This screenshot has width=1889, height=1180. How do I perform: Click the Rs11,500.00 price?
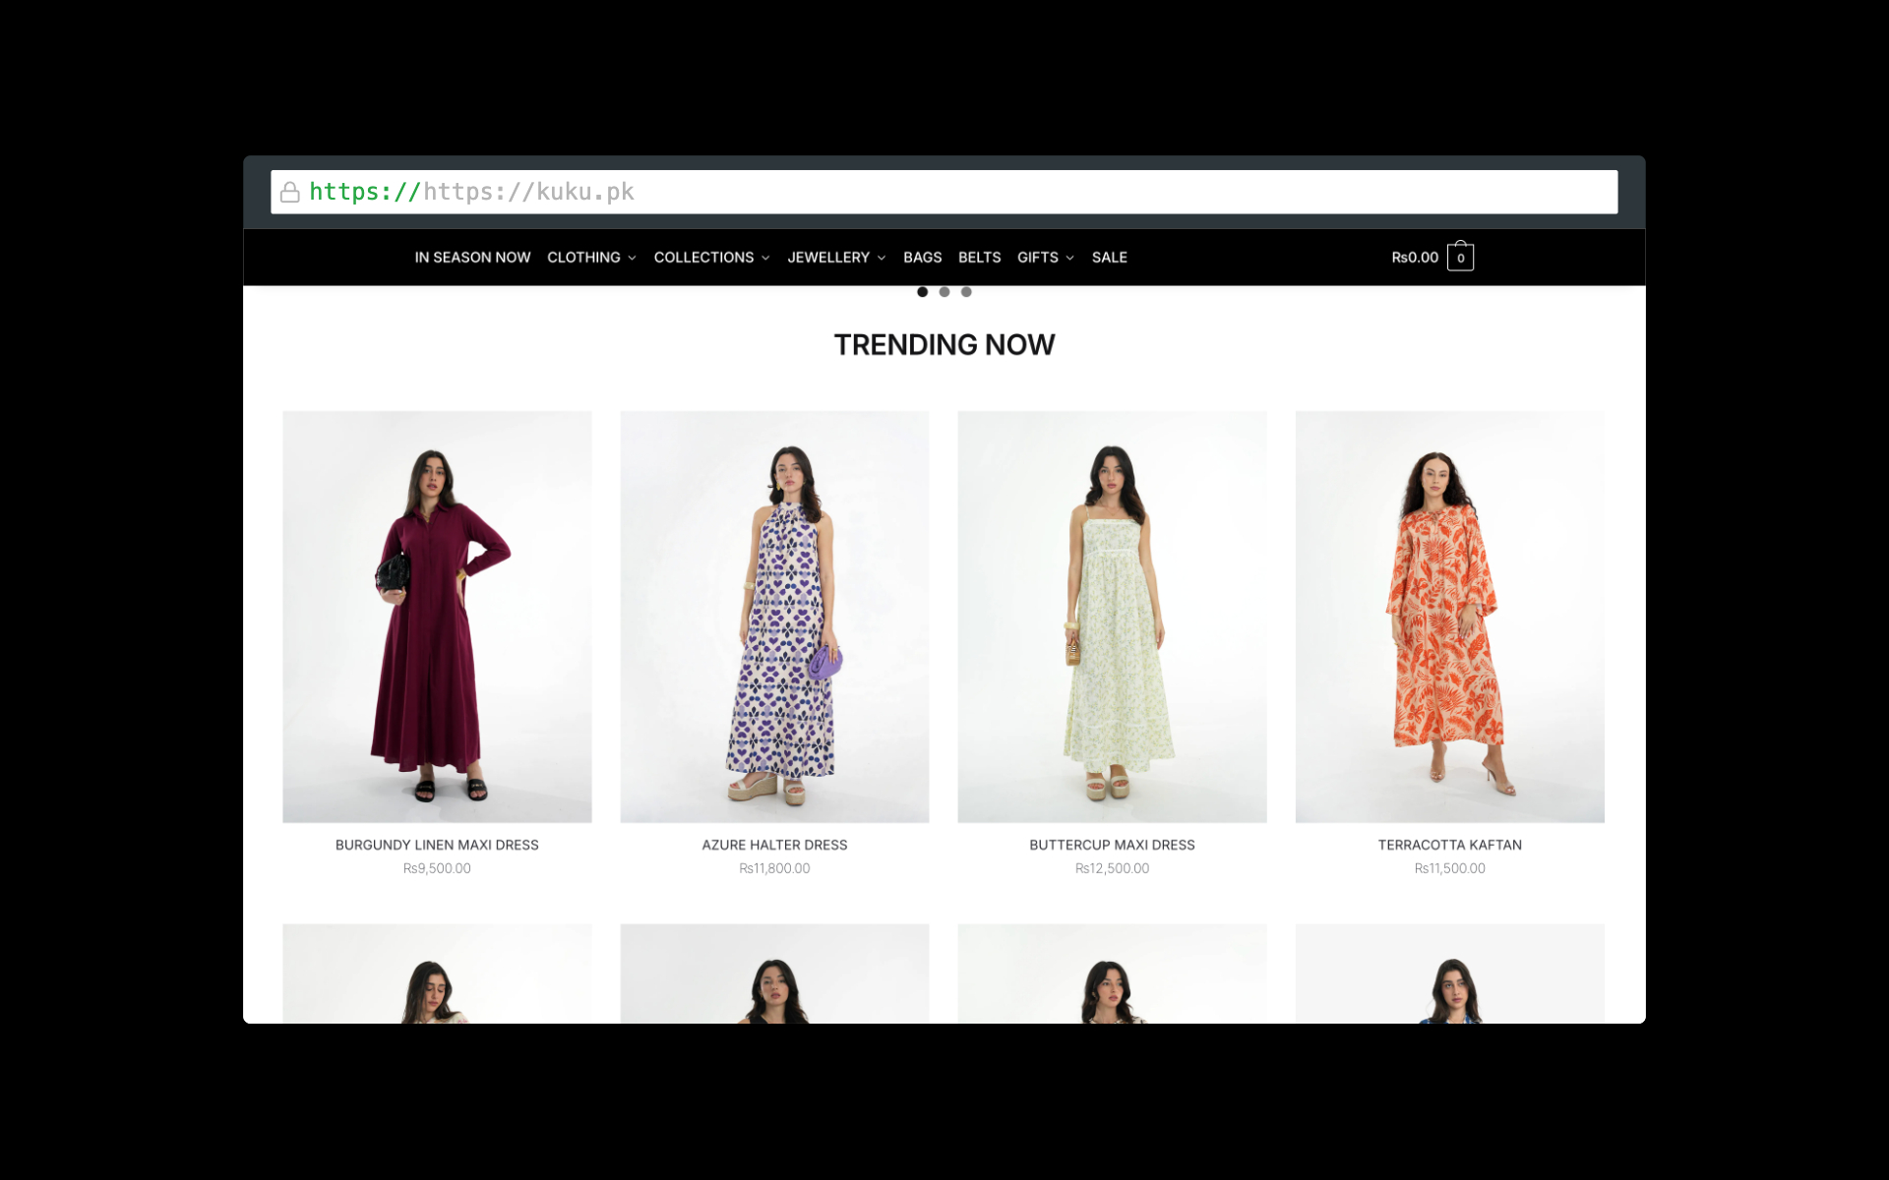[1449, 868]
